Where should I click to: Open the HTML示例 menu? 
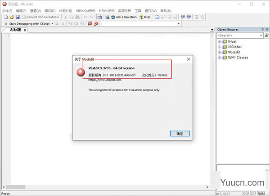[107, 11]
